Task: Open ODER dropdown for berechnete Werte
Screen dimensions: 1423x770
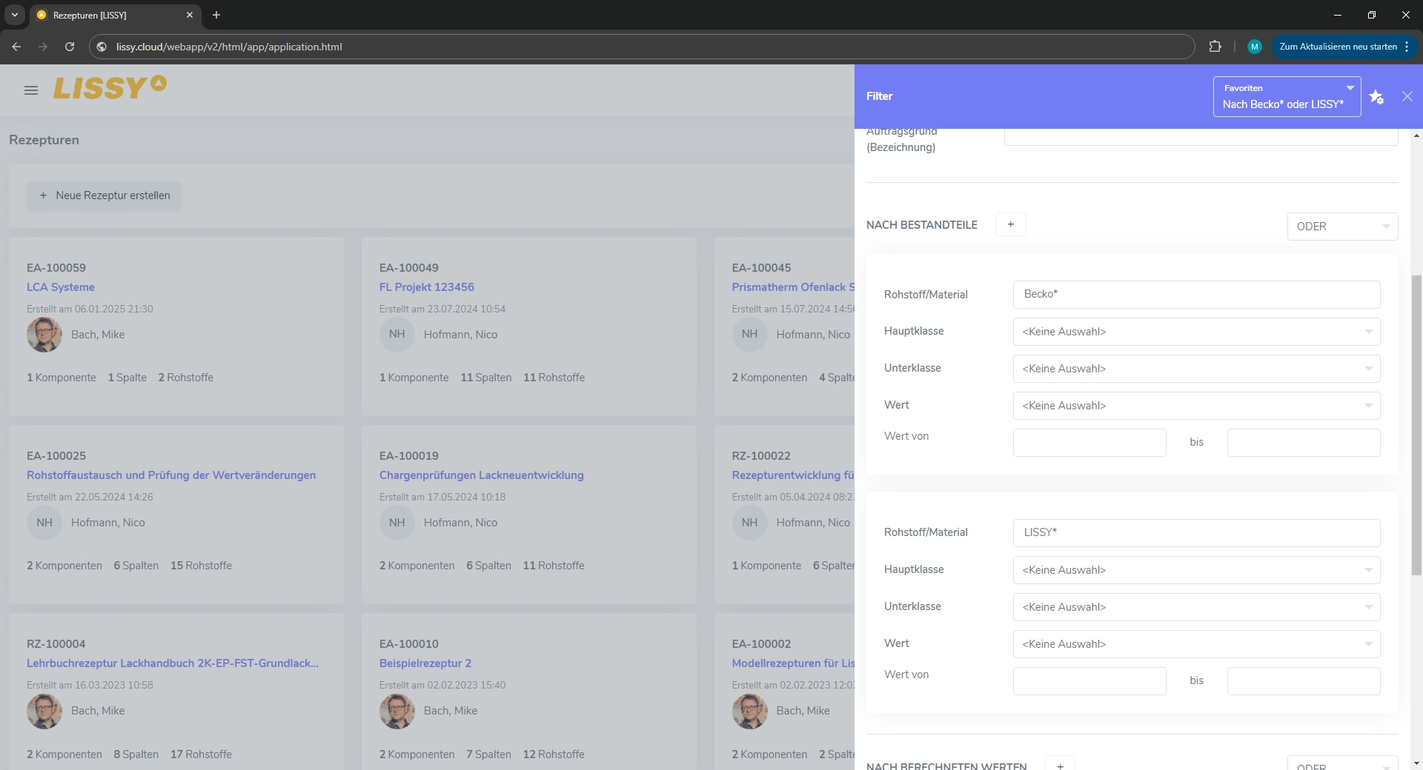Action: 1342,764
